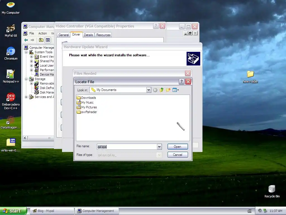Go to last folder visited in Locate File
Image resolution: width=286 pixels, height=215 pixels.
click(155, 90)
